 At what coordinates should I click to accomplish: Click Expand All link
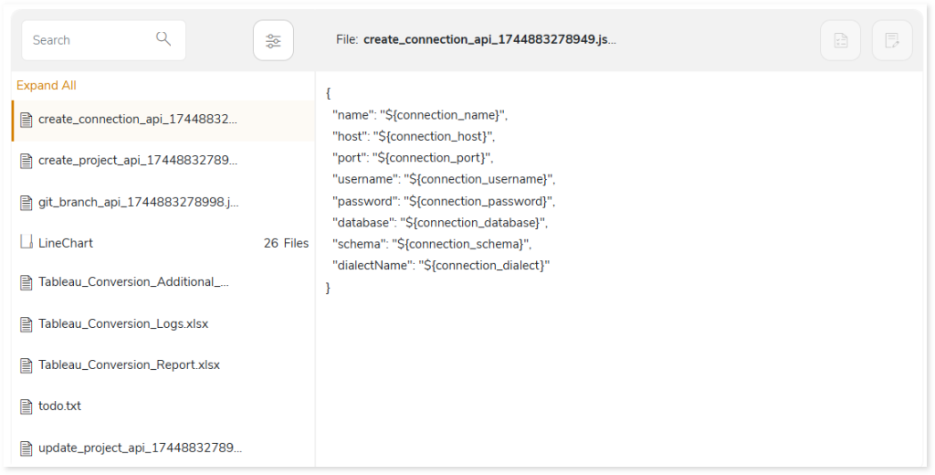coord(47,85)
